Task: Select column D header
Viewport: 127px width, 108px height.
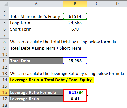Action: 117,4
